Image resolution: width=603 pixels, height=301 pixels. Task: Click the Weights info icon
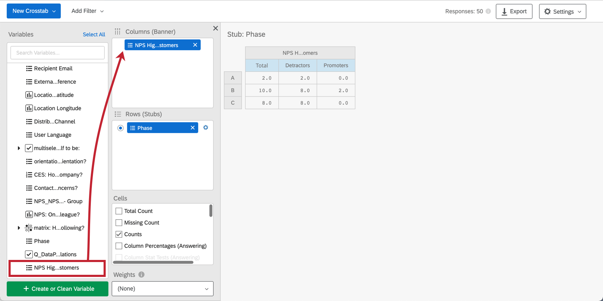[x=142, y=274]
